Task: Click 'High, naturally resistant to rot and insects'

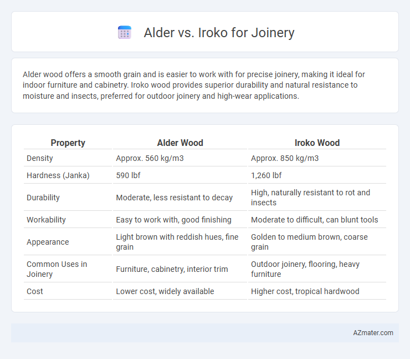Action: click(x=310, y=198)
